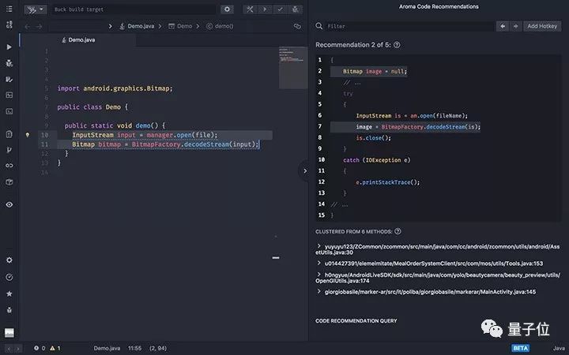This screenshot has width=569, height=355.
Task: Go to the previous recommendation arrow
Action: pyautogui.click(x=502, y=26)
